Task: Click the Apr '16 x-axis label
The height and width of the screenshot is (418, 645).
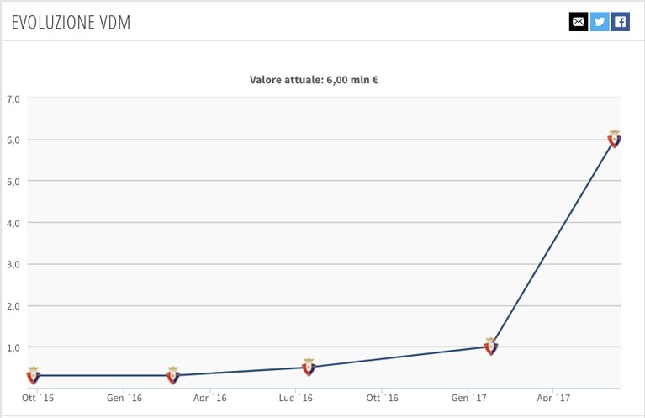Action: click(209, 398)
